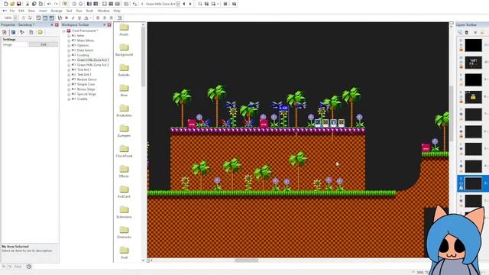
Task: Click the New file toolbar icon
Action: click(6, 4)
